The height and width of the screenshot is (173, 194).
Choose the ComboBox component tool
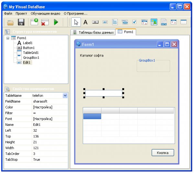coord(125,22)
